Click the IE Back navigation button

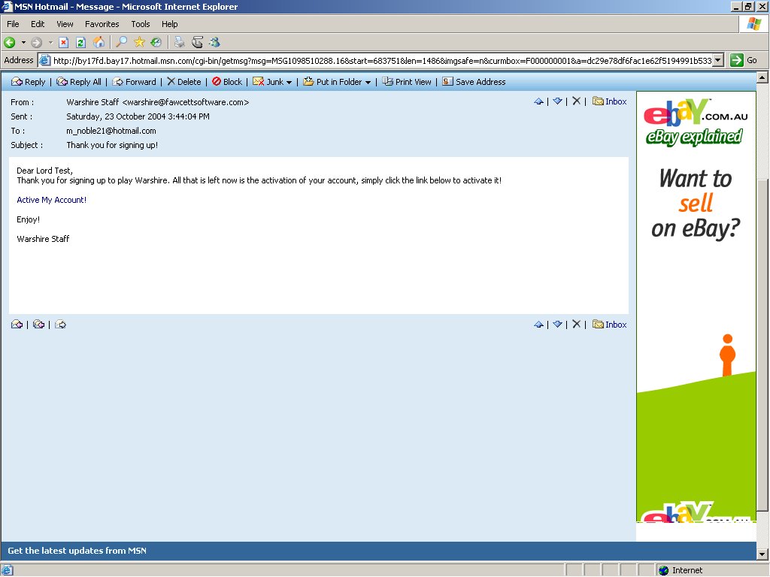click(x=10, y=42)
